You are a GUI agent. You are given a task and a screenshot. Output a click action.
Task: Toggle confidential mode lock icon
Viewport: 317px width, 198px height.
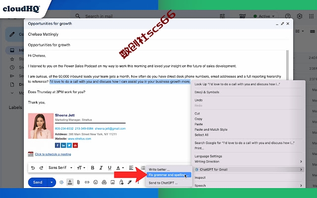[121, 182]
